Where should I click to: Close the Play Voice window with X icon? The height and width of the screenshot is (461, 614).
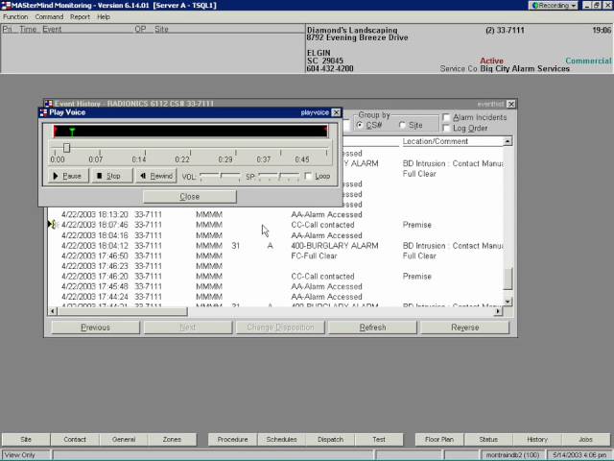point(336,112)
